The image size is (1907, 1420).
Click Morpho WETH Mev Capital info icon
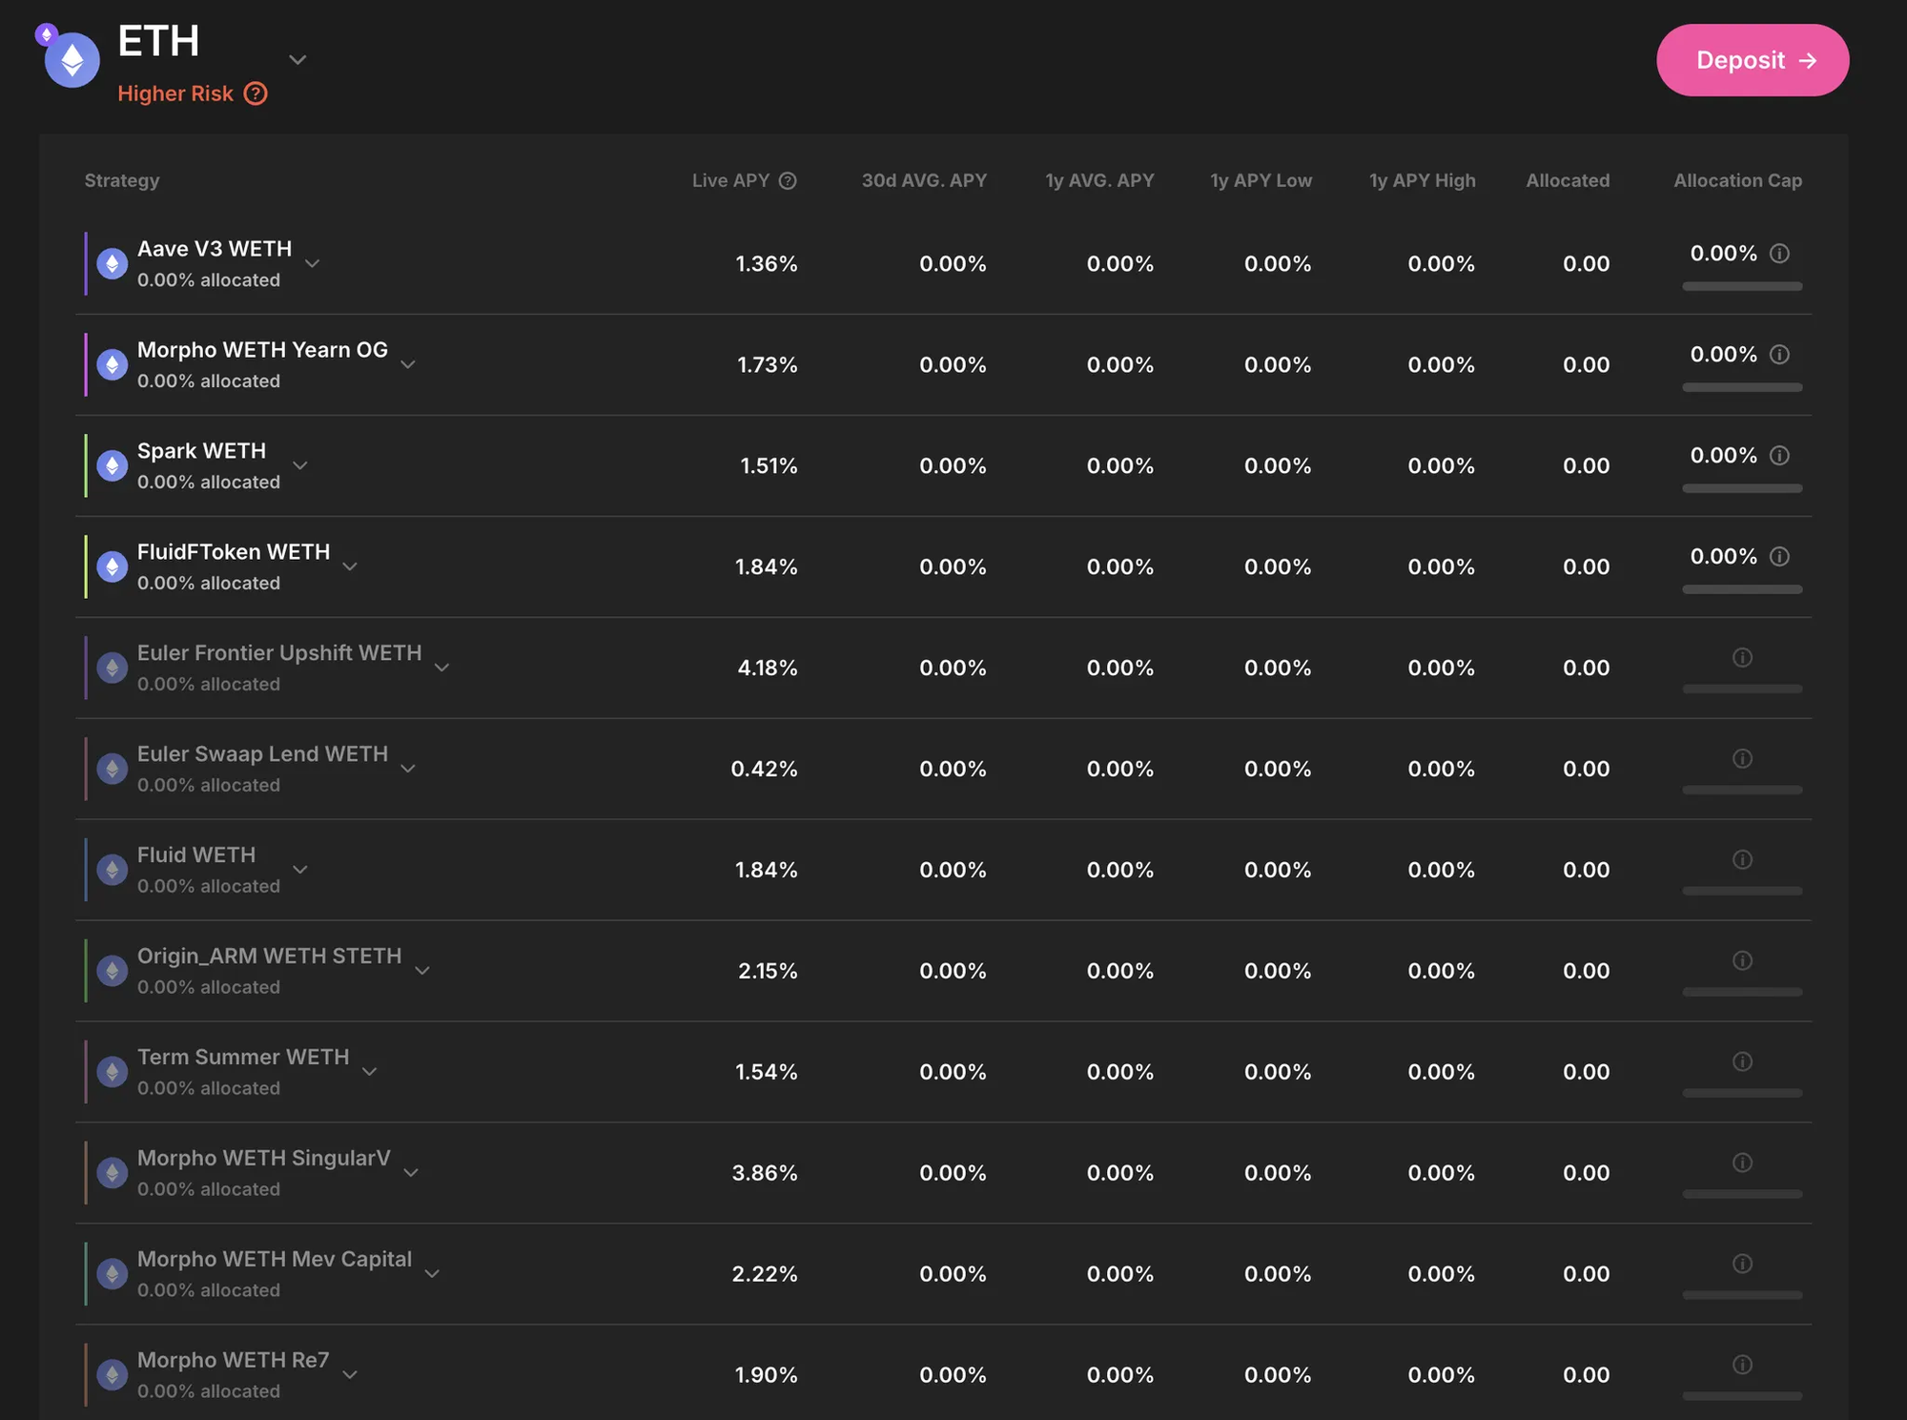pos(1742,1264)
